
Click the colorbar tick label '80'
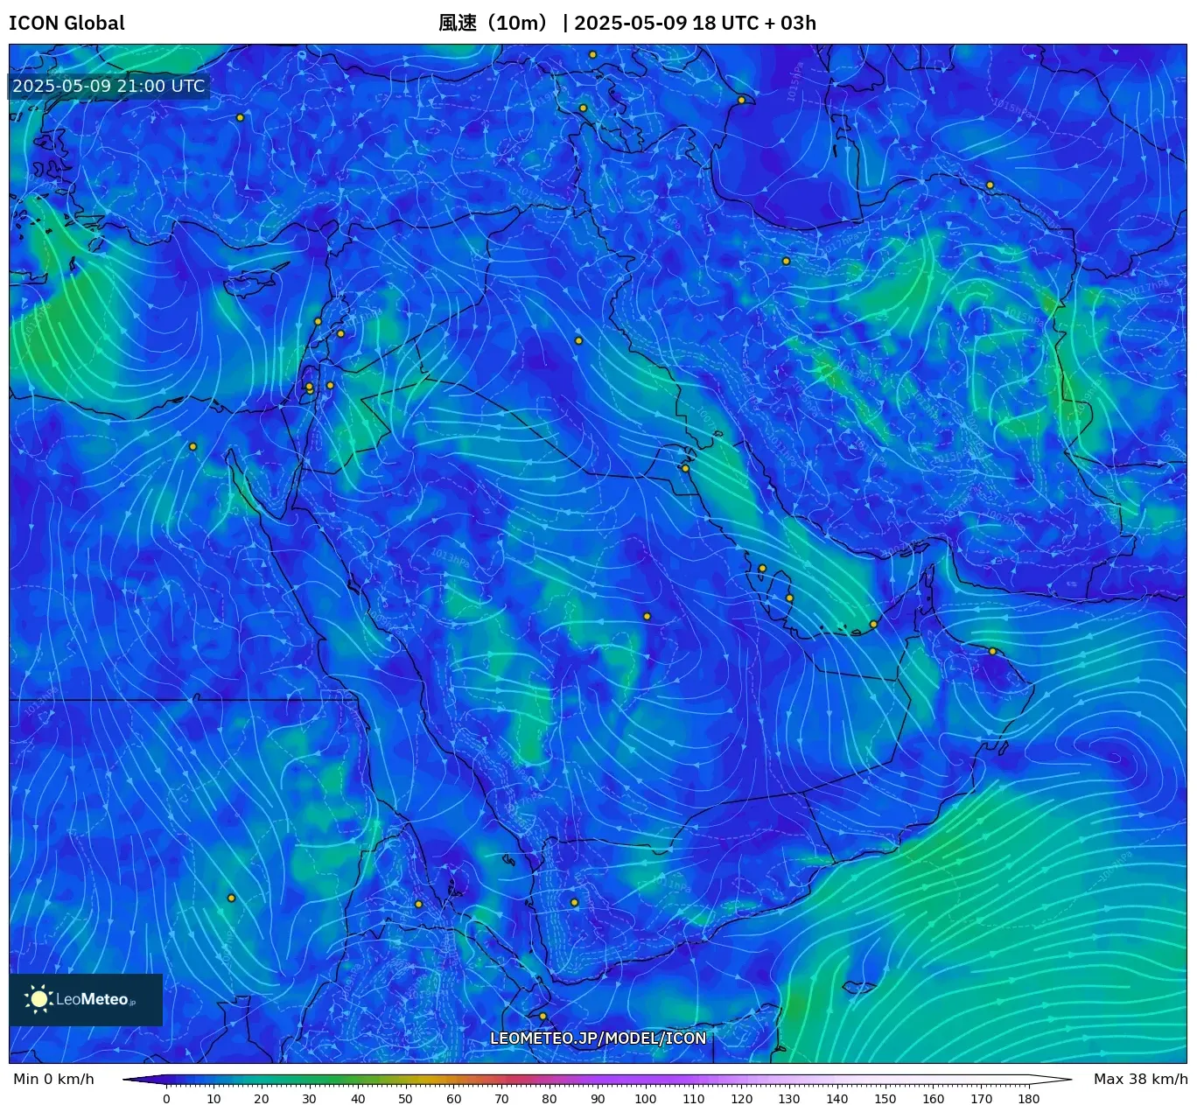(x=549, y=1099)
